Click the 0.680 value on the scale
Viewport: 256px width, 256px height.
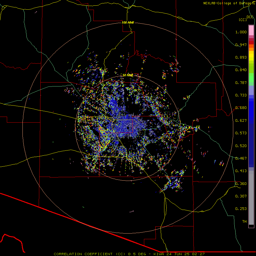coord(241,108)
